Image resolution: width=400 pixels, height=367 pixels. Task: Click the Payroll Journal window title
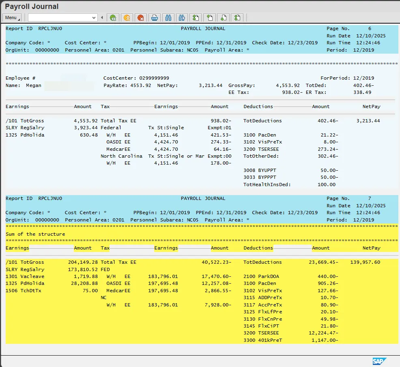(x=32, y=7)
